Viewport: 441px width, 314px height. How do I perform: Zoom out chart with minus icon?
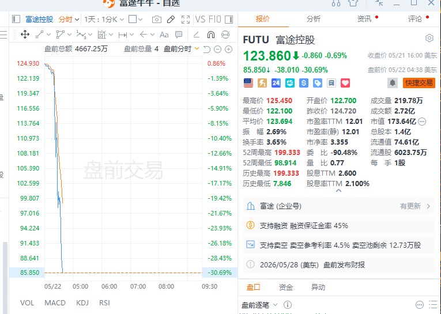pyautogui.click(x=217, y=50)
